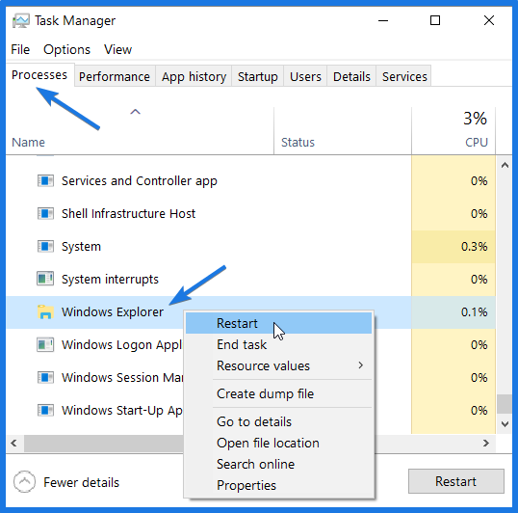This screenshot has height=513, width=518.
Task: Click the vertical scrollbar up arrow
Action: coord(505,165)
